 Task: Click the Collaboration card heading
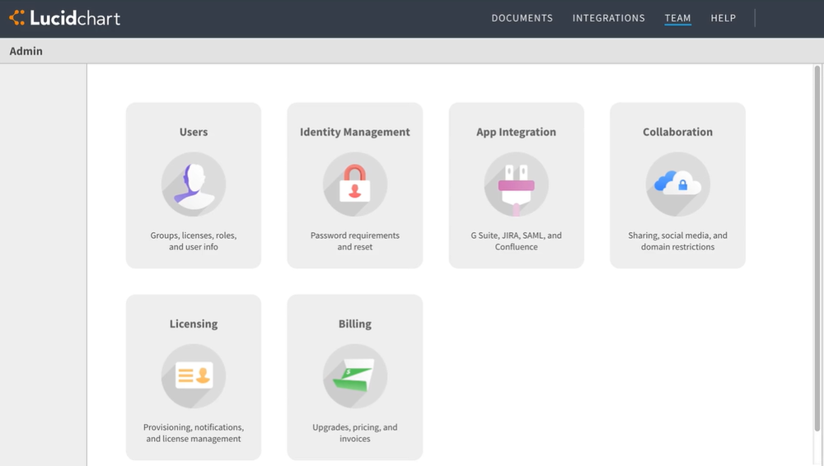click(x=677, y=132)
